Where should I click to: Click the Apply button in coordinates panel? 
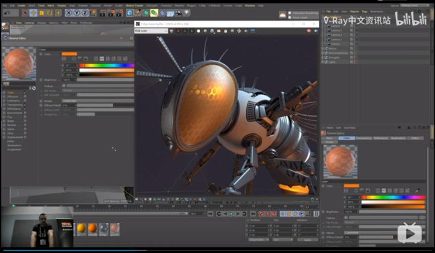(x=307, y=240)
